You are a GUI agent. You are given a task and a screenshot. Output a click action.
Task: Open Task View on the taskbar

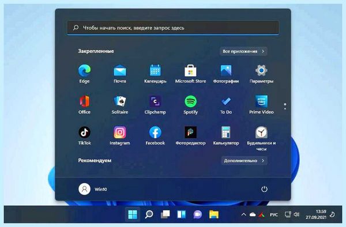pos(166,214)
